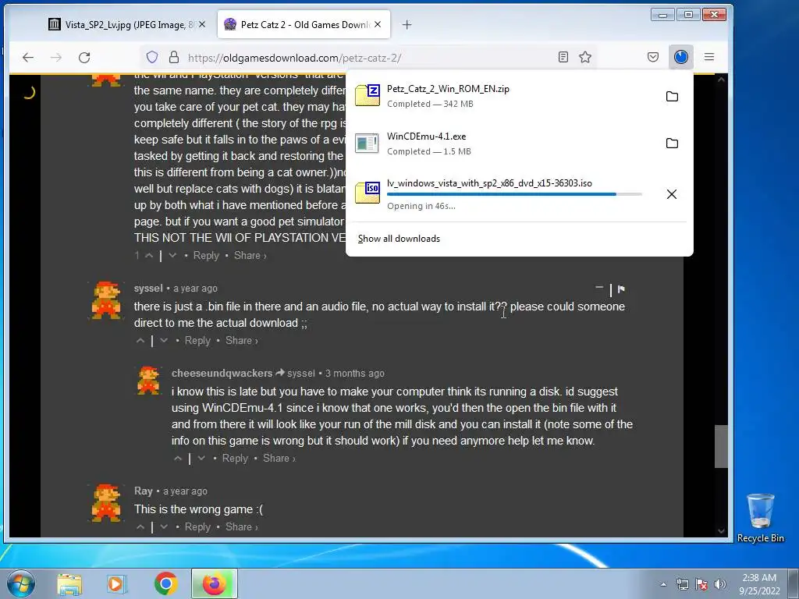
Task: Reload the current page
Action: click(84, 58)
